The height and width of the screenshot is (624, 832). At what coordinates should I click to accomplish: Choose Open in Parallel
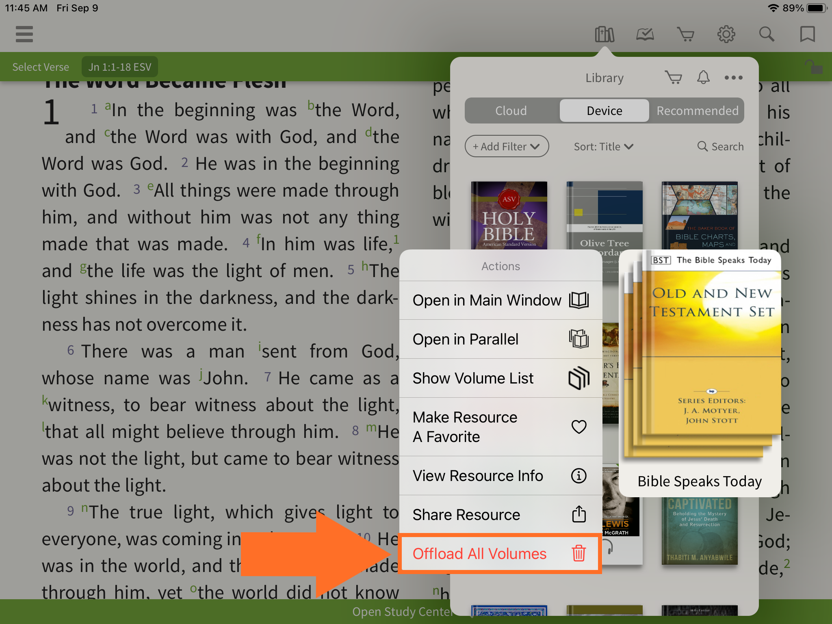500,339
